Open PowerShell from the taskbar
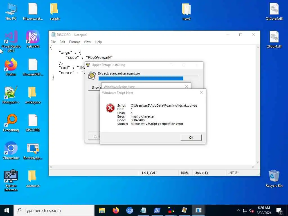Screen dimensions: 288x216 (157, 210)
